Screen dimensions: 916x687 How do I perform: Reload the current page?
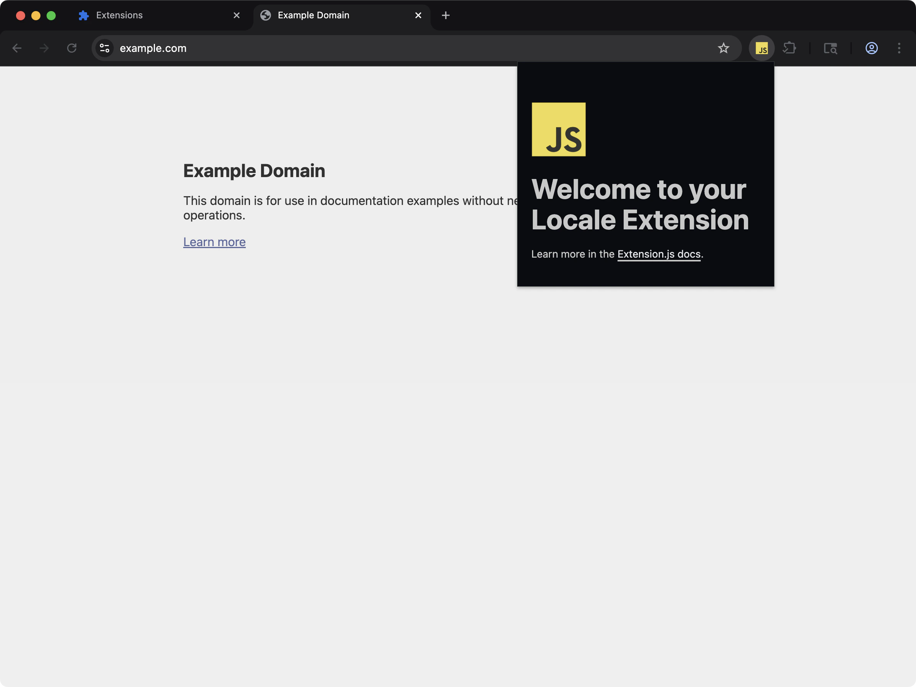71,48
